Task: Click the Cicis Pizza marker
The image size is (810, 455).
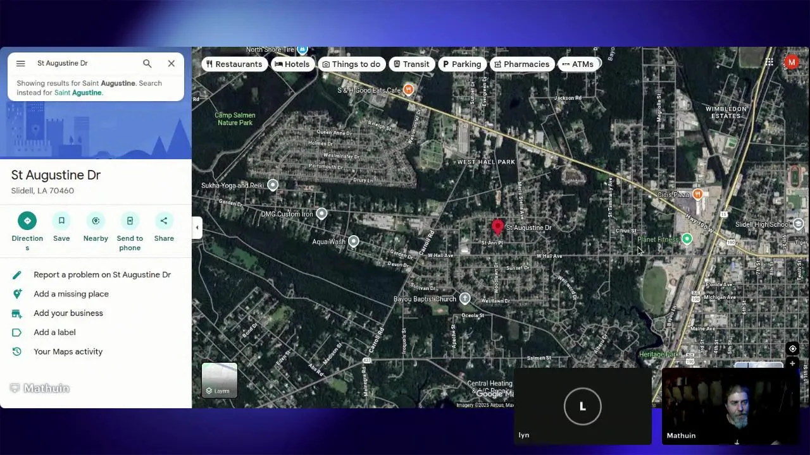Action: tap(698, 195)
